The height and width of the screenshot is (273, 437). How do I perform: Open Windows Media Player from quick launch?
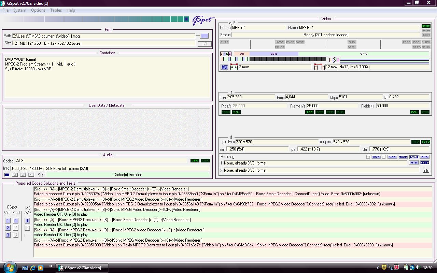[x=41, y=268]
